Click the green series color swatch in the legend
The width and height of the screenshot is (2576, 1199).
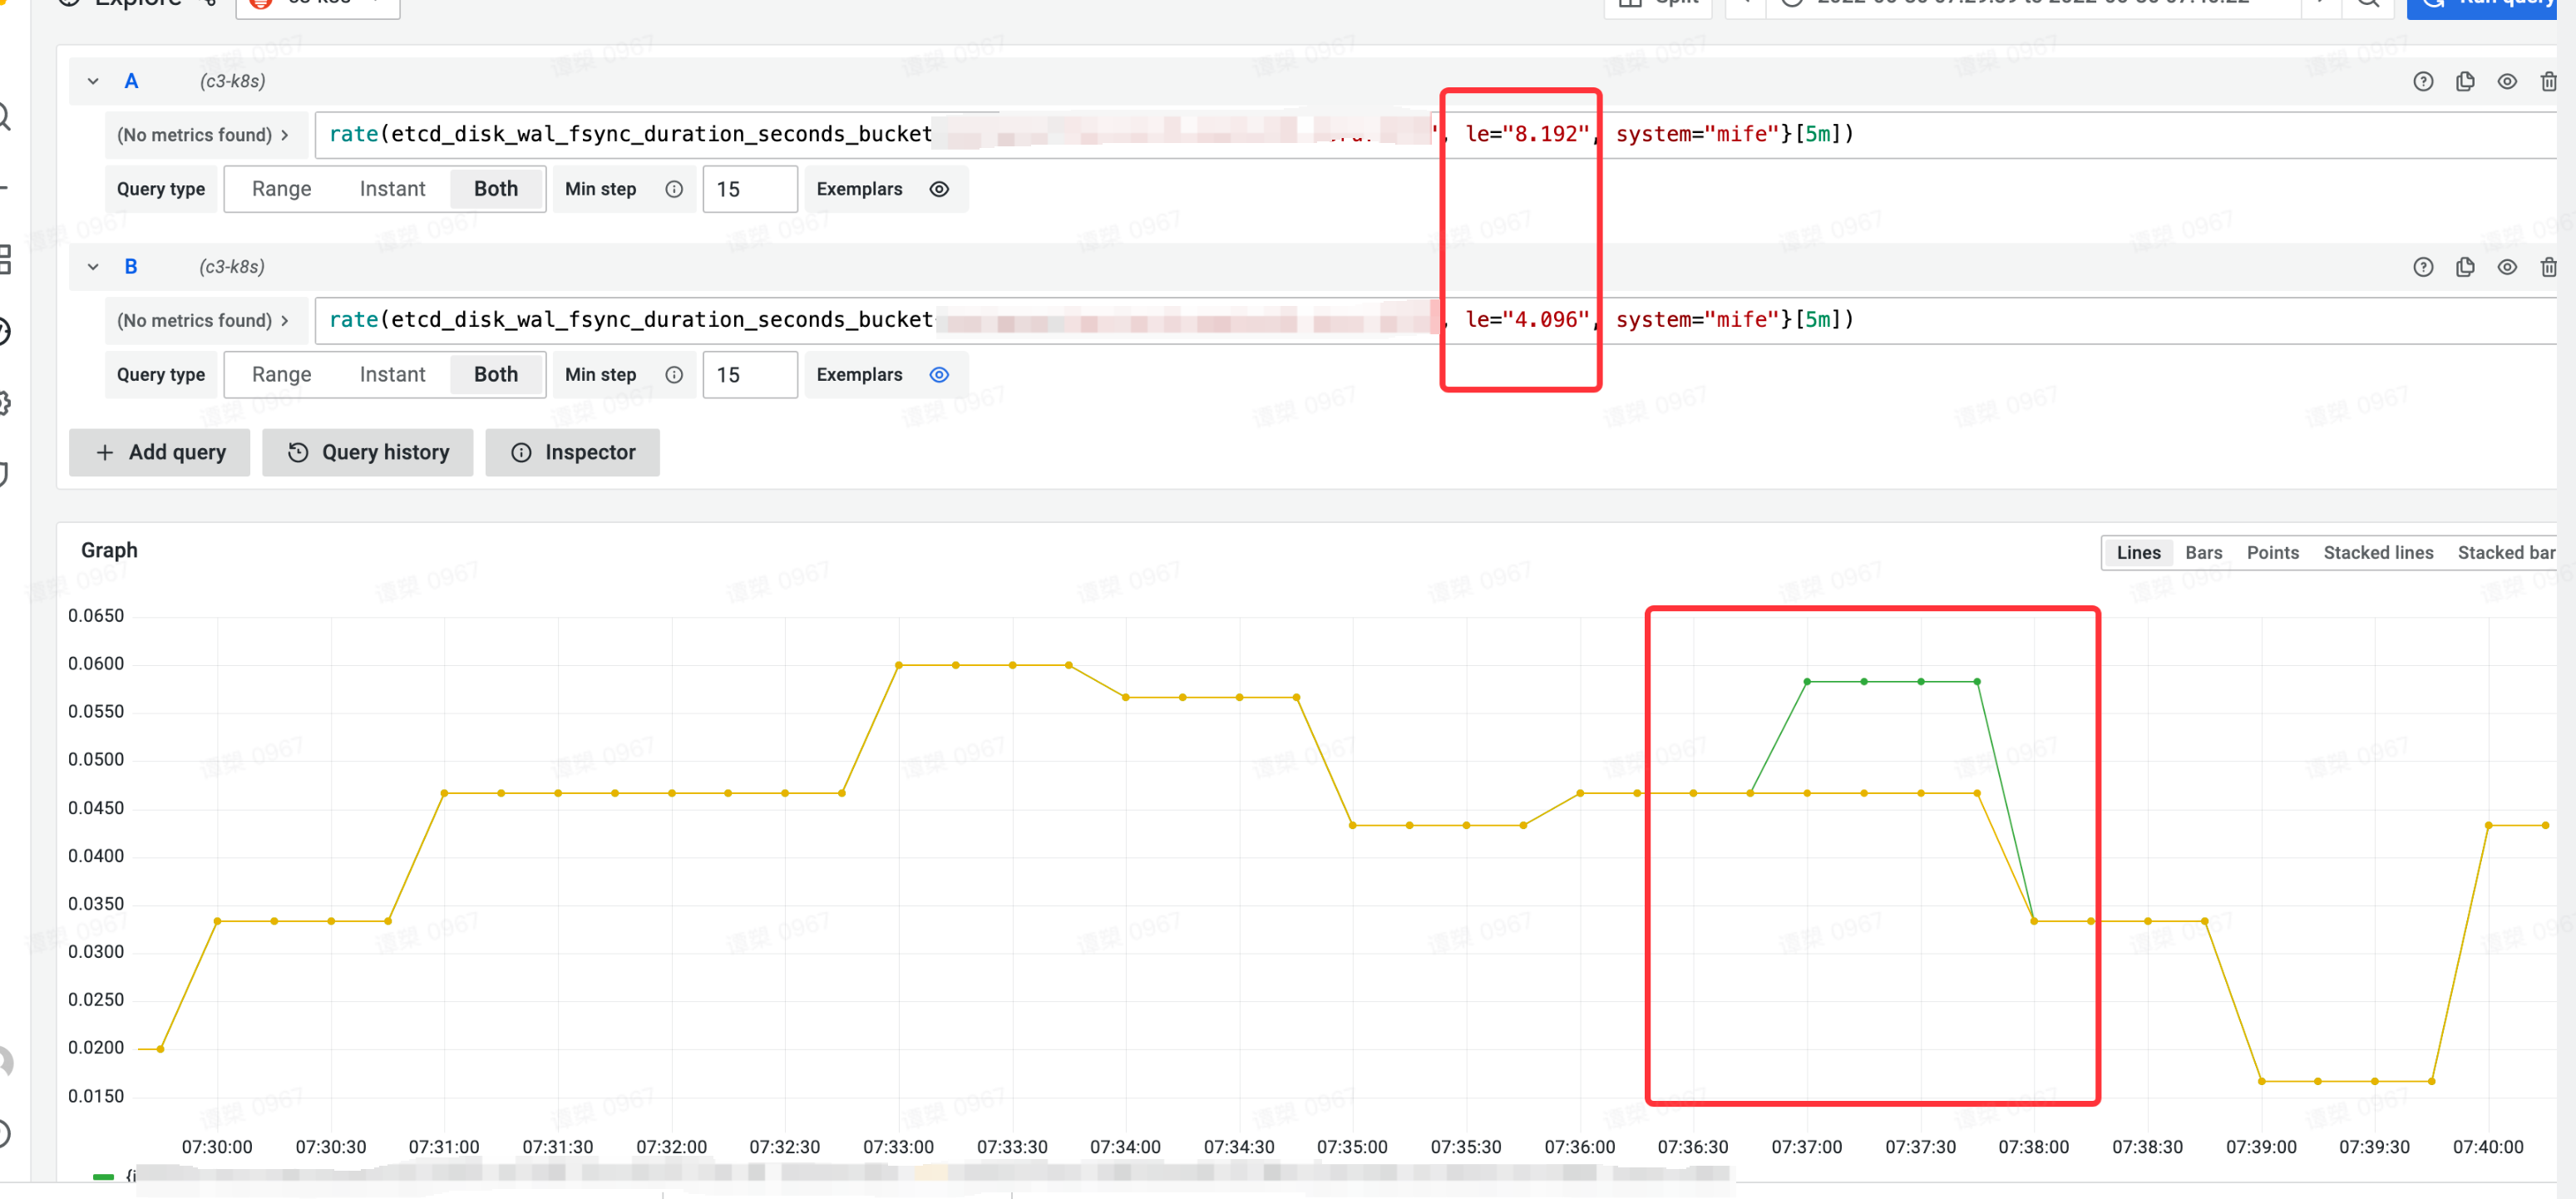pyautogui.click(x=104, y=1178)
